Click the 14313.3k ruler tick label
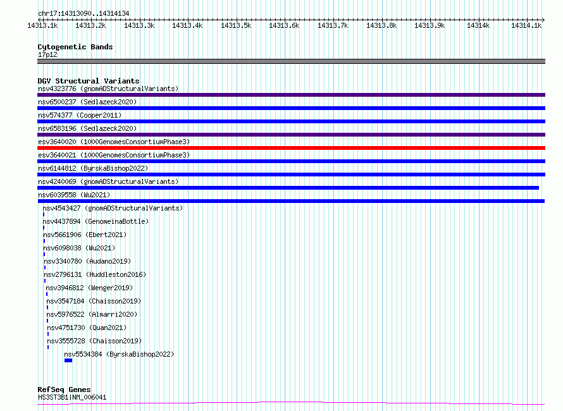The height and width of the screenshot is (411, 563). click(139, 25)
